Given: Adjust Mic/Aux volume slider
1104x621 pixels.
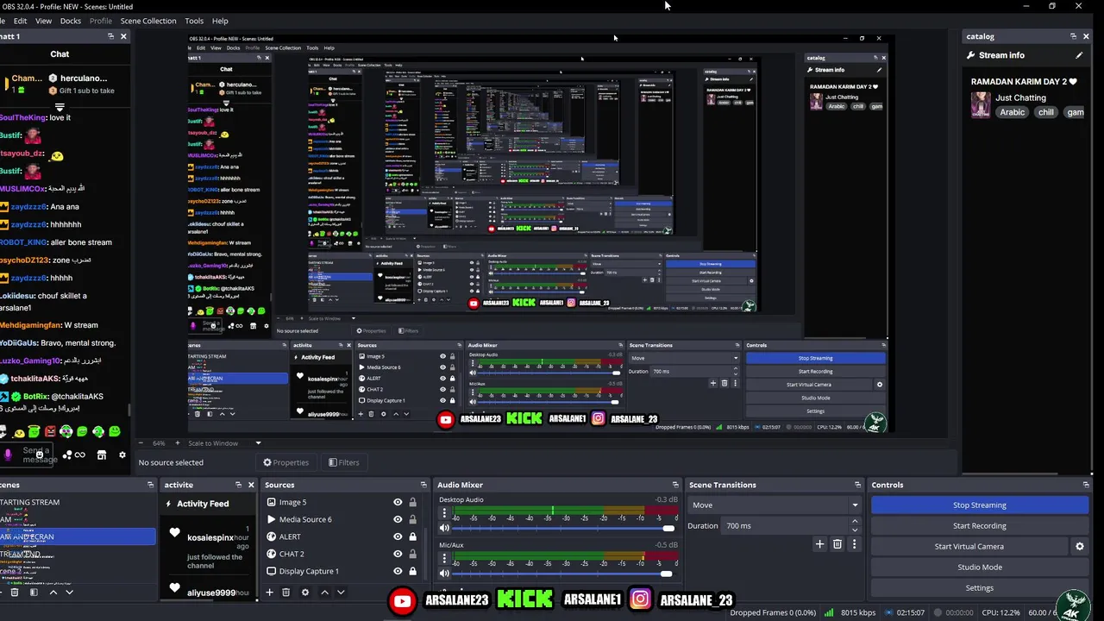Looking at the screenshot, I should [x=564, y=574].
